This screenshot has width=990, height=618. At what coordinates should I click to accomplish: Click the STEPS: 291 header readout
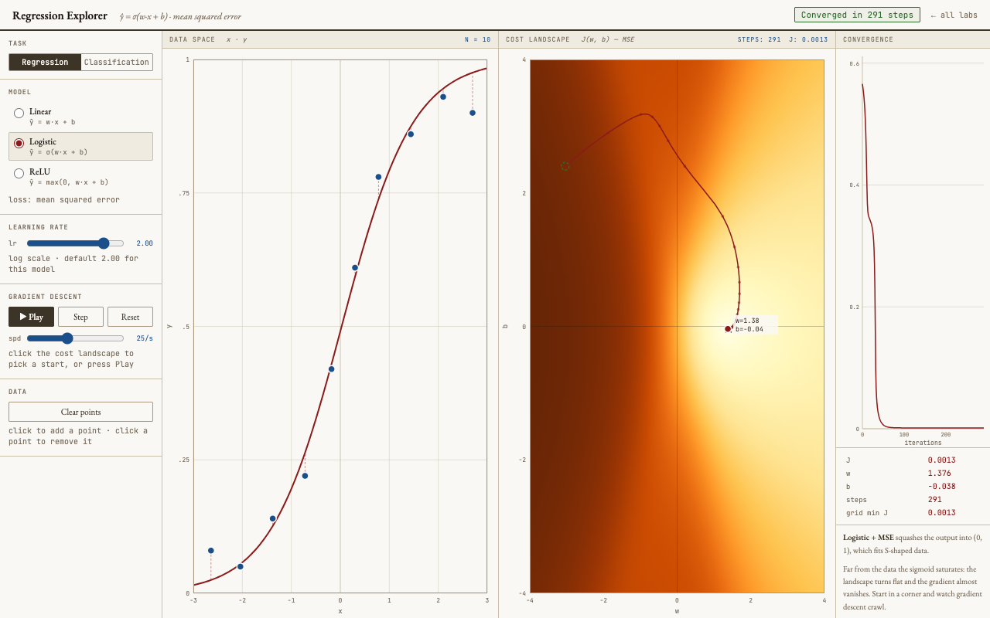(x=759, y=39)
